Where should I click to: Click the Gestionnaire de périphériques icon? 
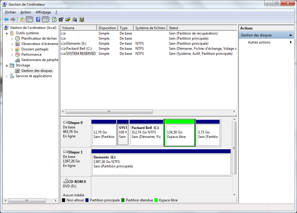click(18, 60)
